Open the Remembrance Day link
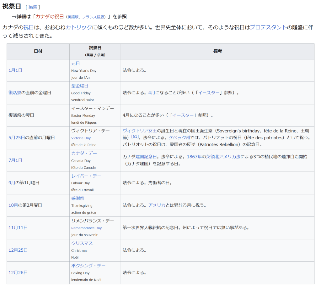The height and width of the screenshot is (285, 321). click(x=86, y=228)
